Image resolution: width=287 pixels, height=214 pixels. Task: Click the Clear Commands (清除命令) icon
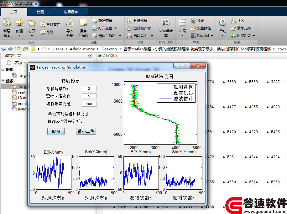[130, 36]
